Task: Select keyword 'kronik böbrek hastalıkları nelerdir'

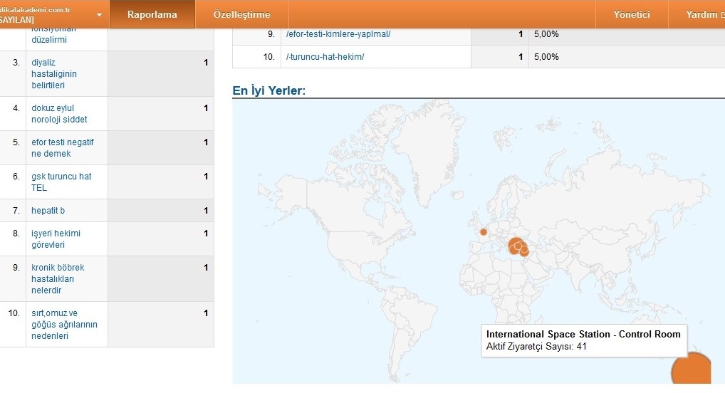Action: pos(58,278)
